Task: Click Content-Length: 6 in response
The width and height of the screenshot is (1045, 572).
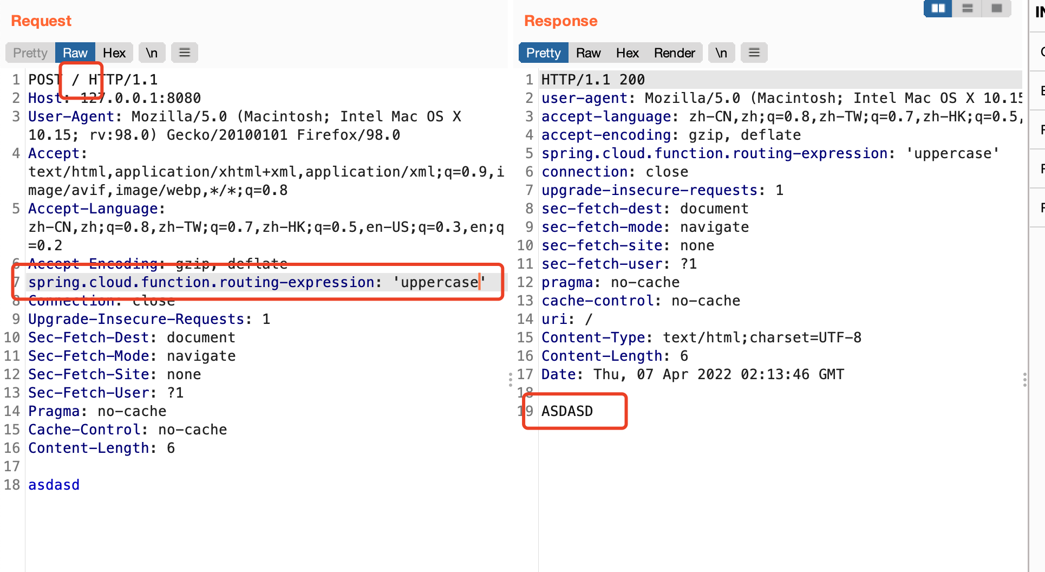Action: pos(615,356)
